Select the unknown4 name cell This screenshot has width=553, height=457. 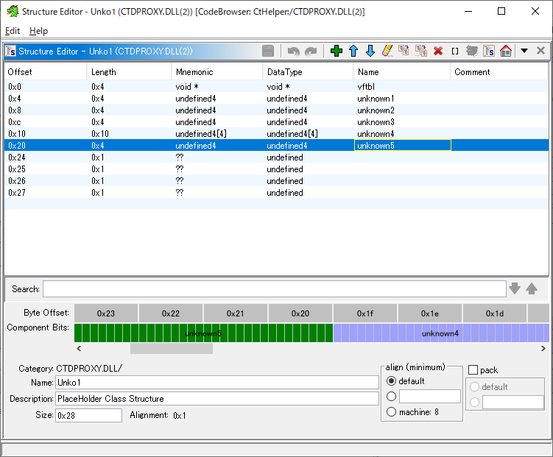coord(402,134)
